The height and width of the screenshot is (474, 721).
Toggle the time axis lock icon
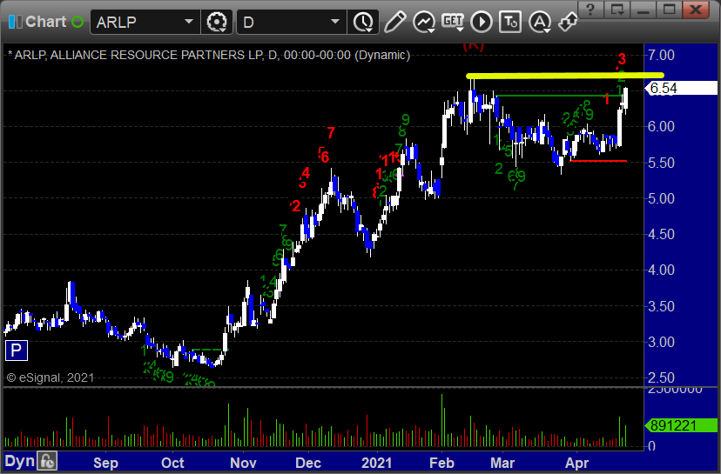click(x=47, y=461)
